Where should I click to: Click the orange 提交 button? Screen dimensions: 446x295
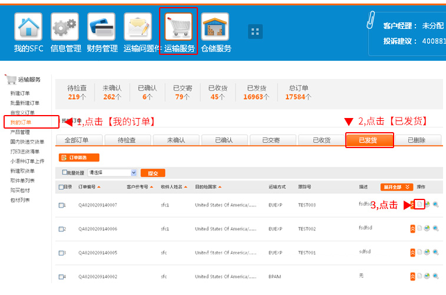[x=152, y=173]
